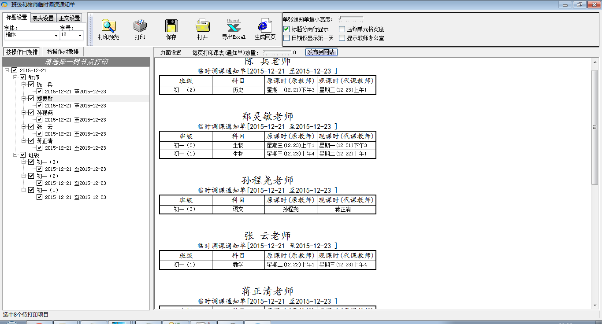
Task: Click the Print (打印) printer icon
Action: (x=140, y=26)
